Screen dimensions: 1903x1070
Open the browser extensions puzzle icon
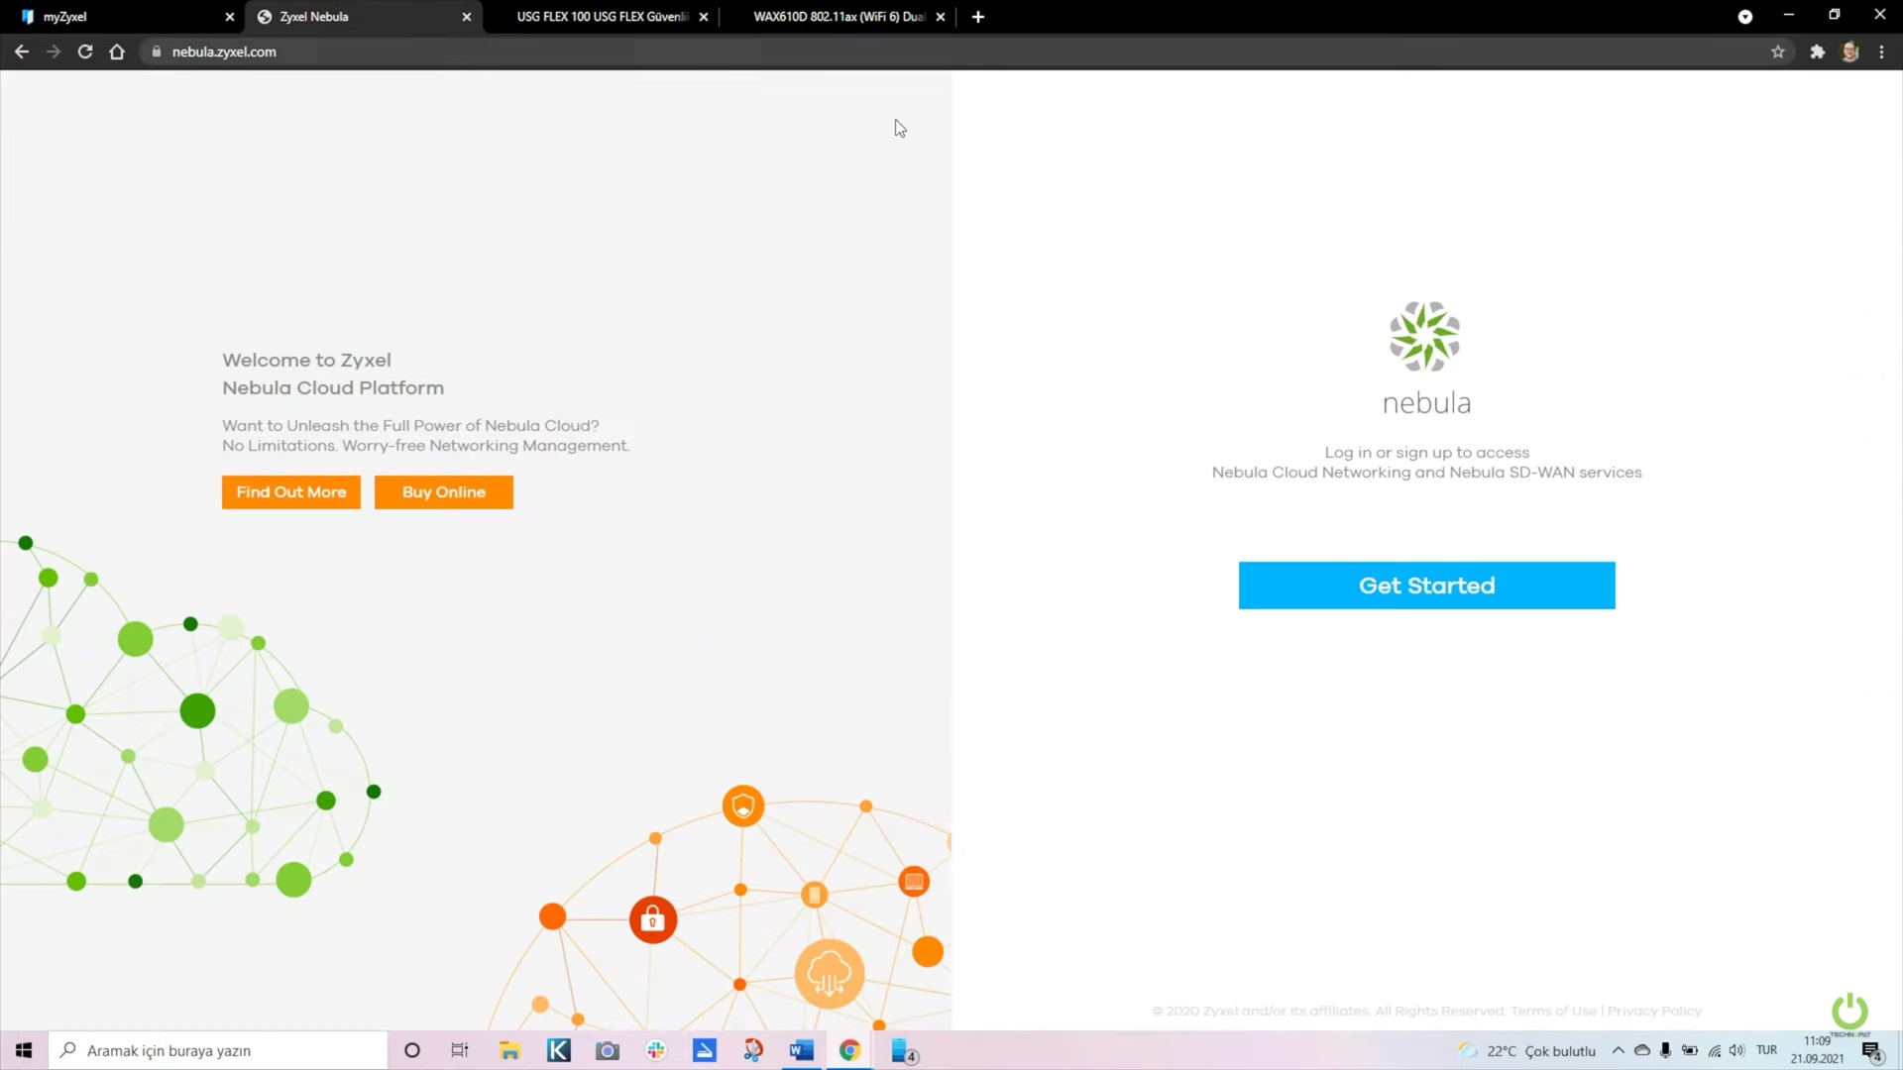[1817, 52]
